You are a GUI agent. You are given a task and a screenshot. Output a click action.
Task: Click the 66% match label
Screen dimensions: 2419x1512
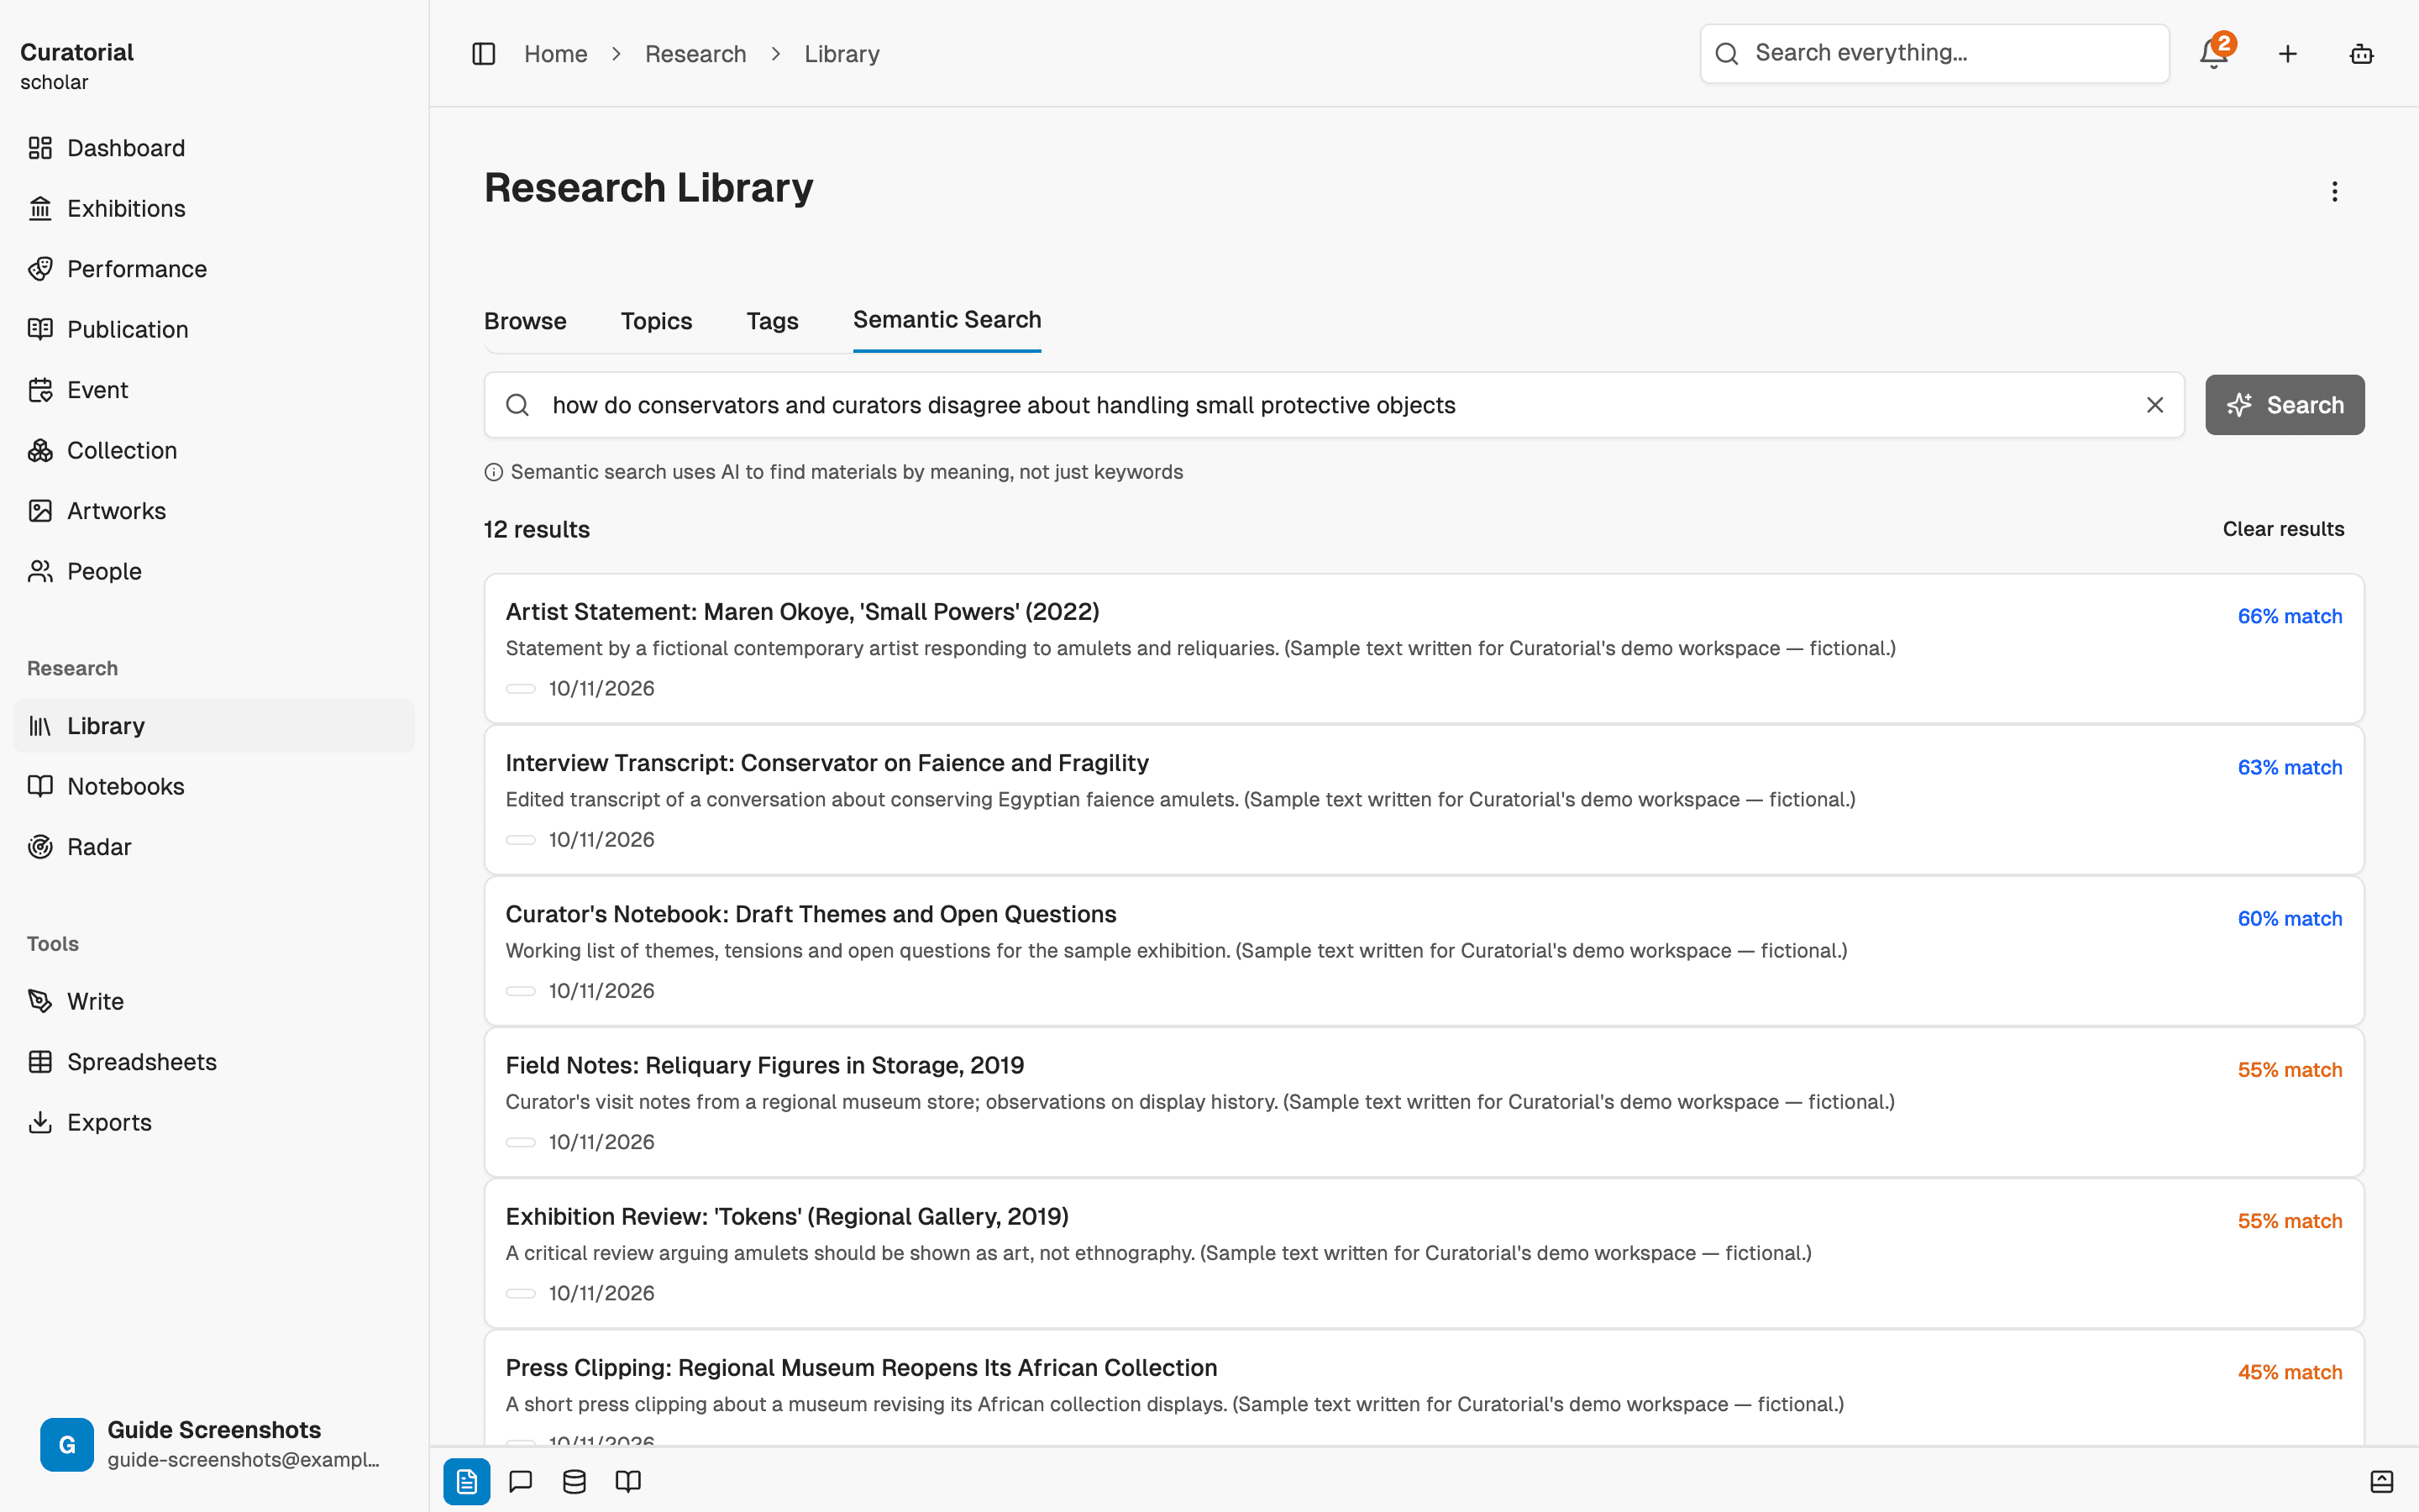coord(2289,616)
